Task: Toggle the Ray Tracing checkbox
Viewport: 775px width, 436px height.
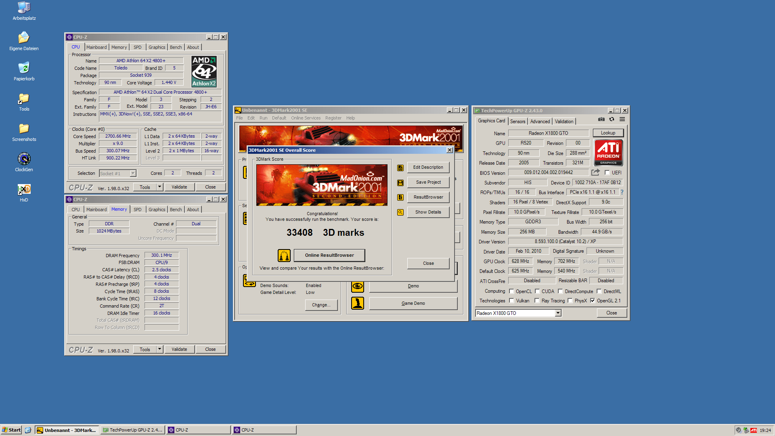Action: 537,301
